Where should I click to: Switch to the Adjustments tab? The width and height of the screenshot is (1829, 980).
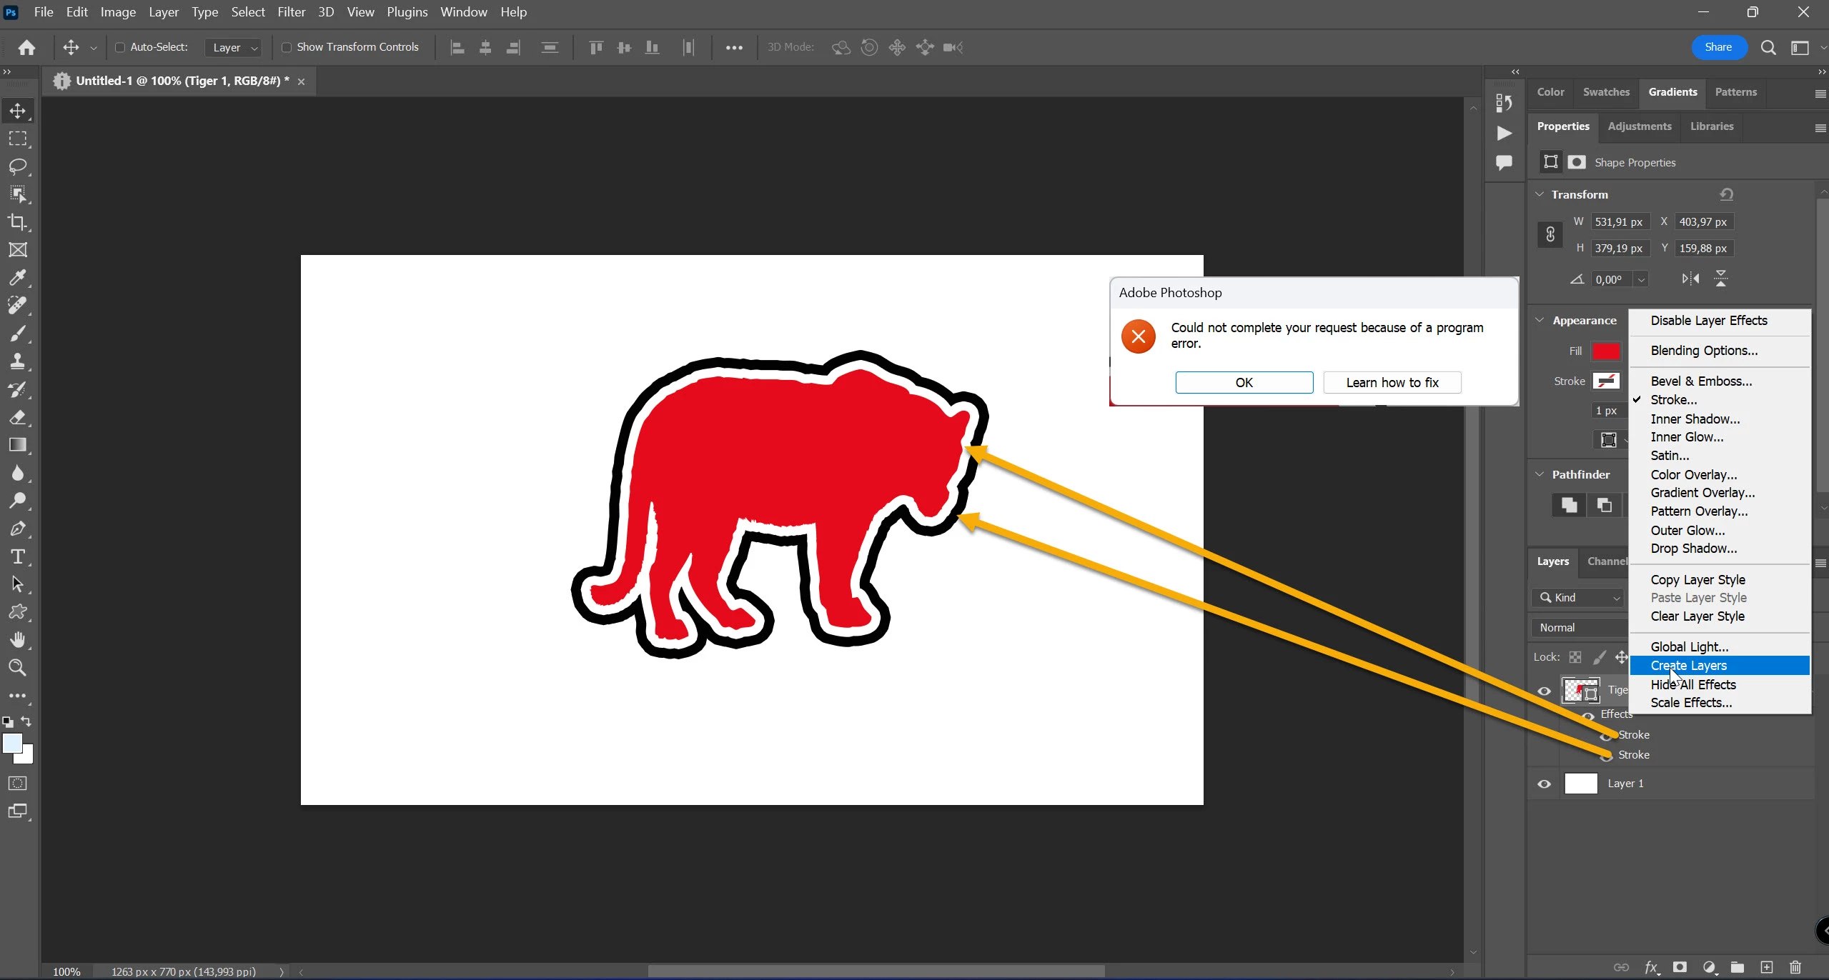coord(1639,126)
